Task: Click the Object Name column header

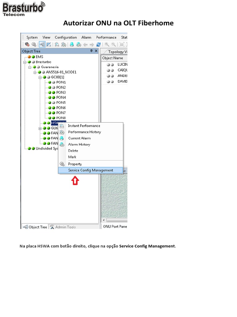Action: pos(114,58)
